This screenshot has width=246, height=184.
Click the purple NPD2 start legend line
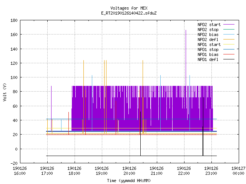tap(229, 25)
